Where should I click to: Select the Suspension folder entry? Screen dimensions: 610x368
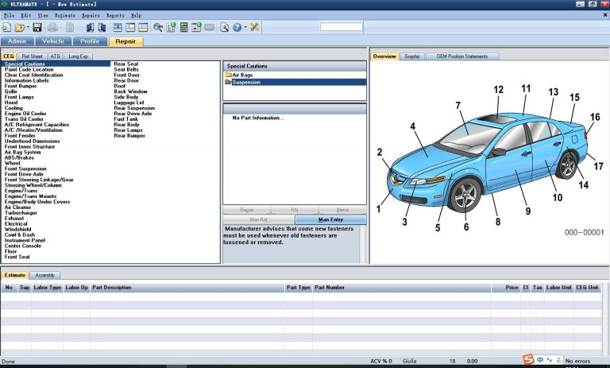point(295,82)
